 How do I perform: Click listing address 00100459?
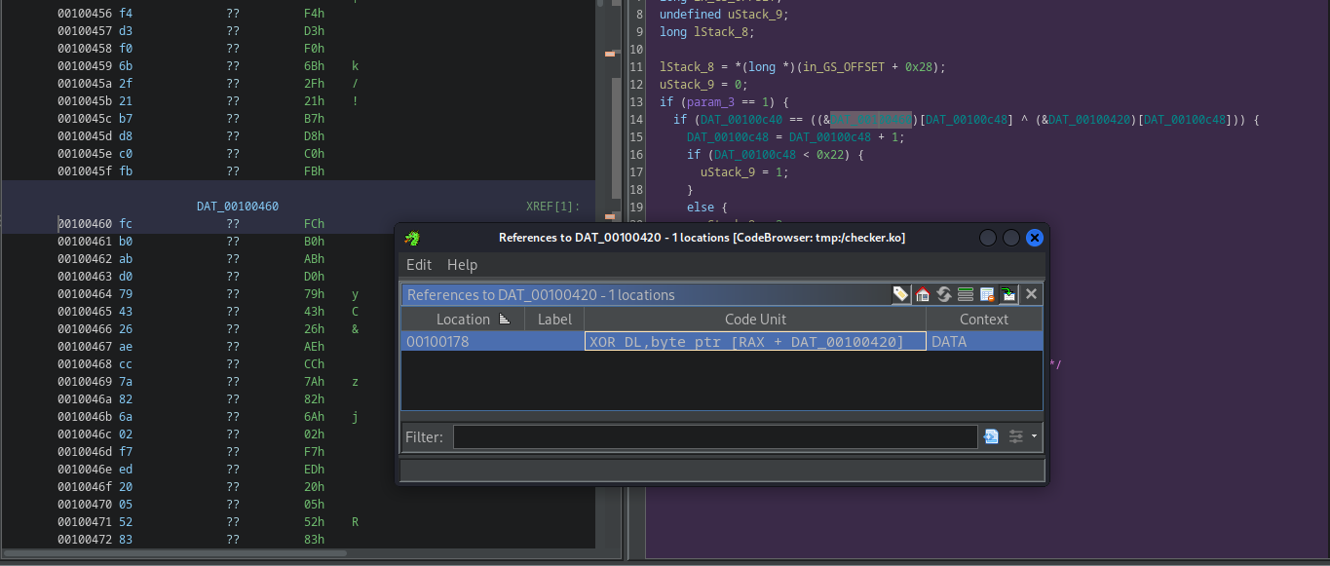[x=86, y=66]
